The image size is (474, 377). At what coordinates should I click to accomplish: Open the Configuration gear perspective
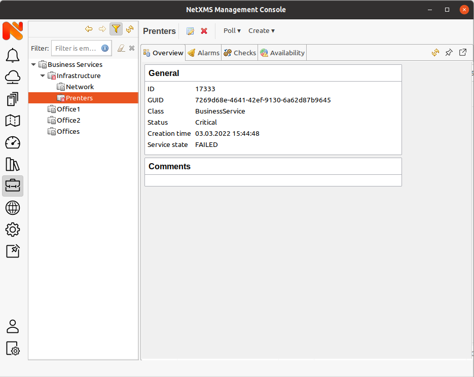click(x=13, y=230)
